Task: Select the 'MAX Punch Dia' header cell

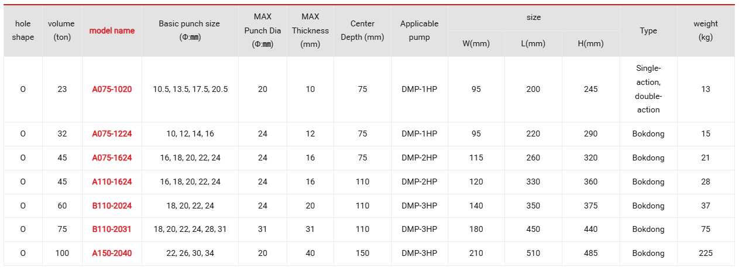Action: pos(263,30)
